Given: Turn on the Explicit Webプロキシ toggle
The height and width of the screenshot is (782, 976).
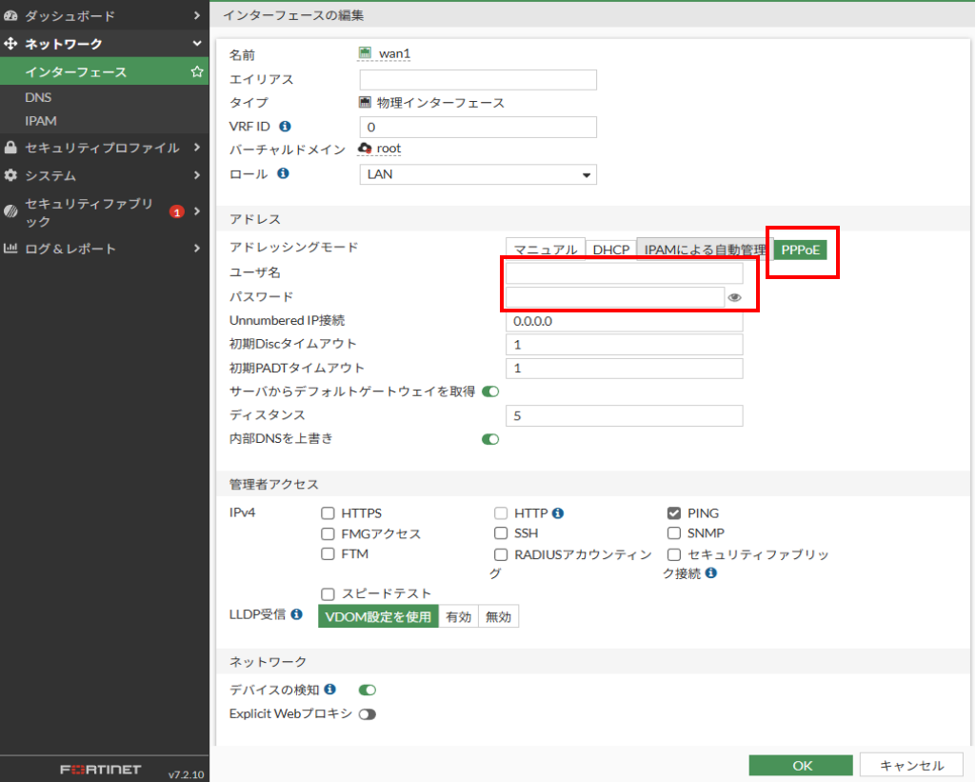Looking at the screenshot, I should point(367,713).
